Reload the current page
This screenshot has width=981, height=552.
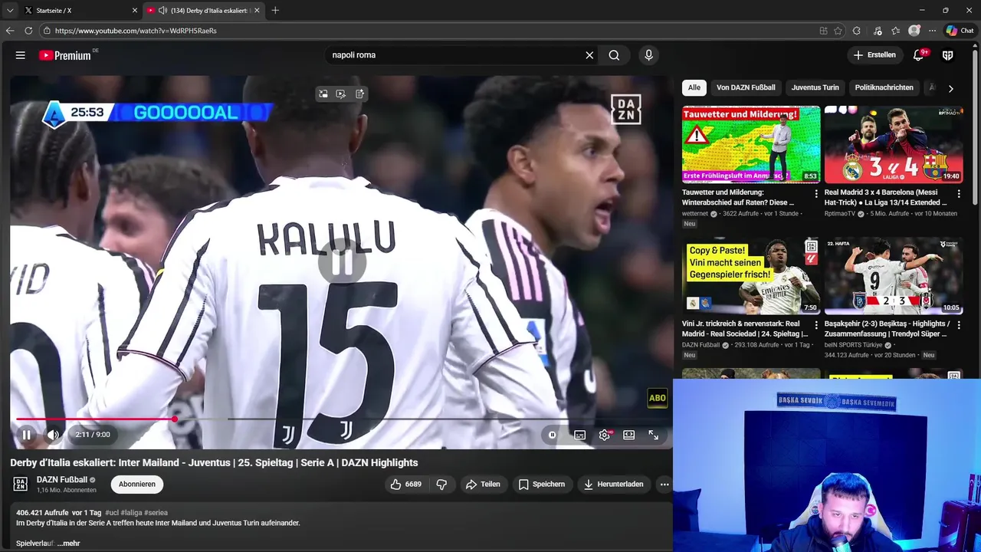click(28, 31)
